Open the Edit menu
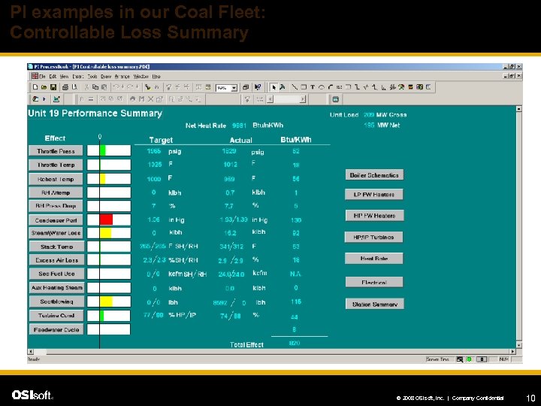The width and height of the screenshot is (541, 406). point(53,76)
